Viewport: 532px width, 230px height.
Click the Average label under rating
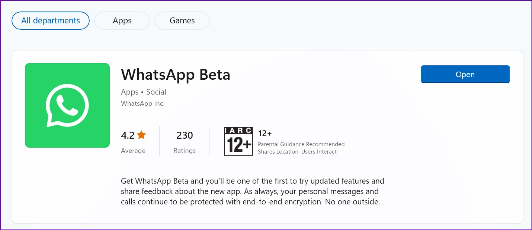[133, 151]
